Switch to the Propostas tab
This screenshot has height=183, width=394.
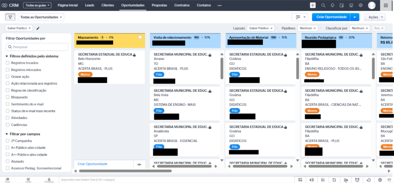159,5
